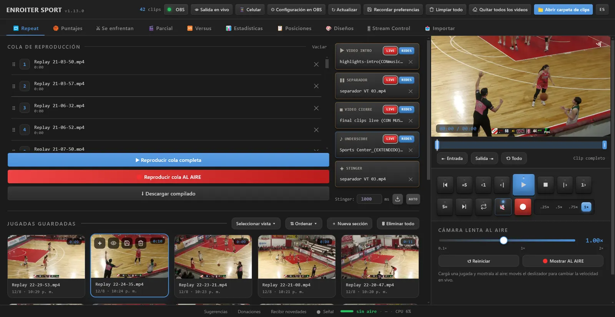615x317 pixels.
Task: Click the clip trim timeline bar
Action: coord(521,145)
